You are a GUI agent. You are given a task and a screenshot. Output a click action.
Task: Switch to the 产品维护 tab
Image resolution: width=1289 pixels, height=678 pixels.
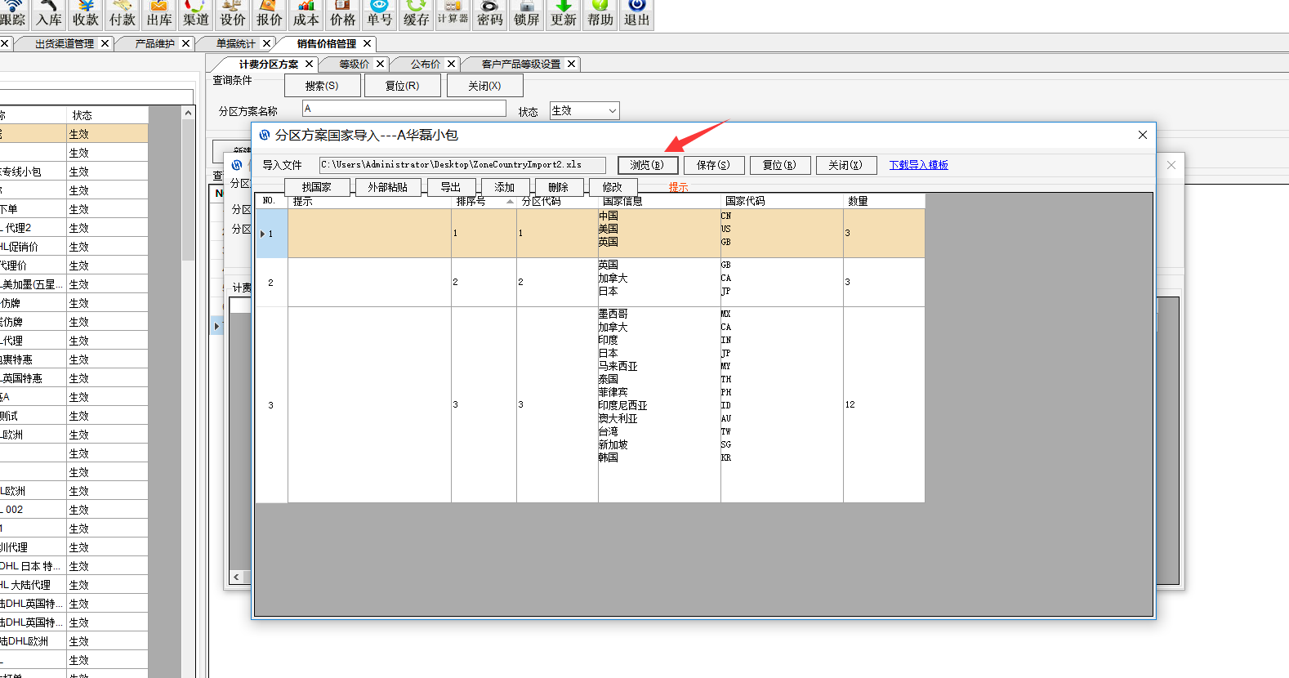(x=154, y=43)
